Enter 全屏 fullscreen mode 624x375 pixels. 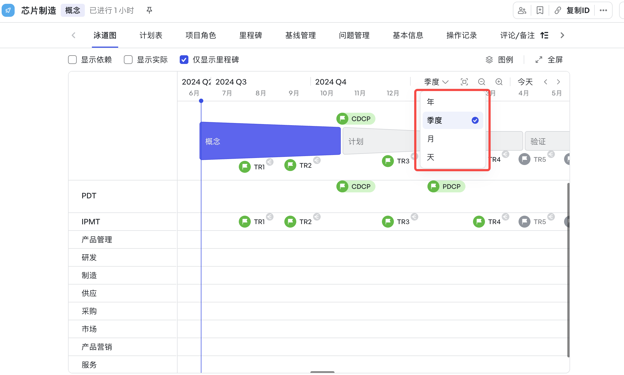[549, 60]
